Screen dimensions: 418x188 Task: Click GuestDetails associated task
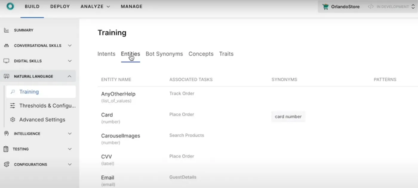(183, 177)
